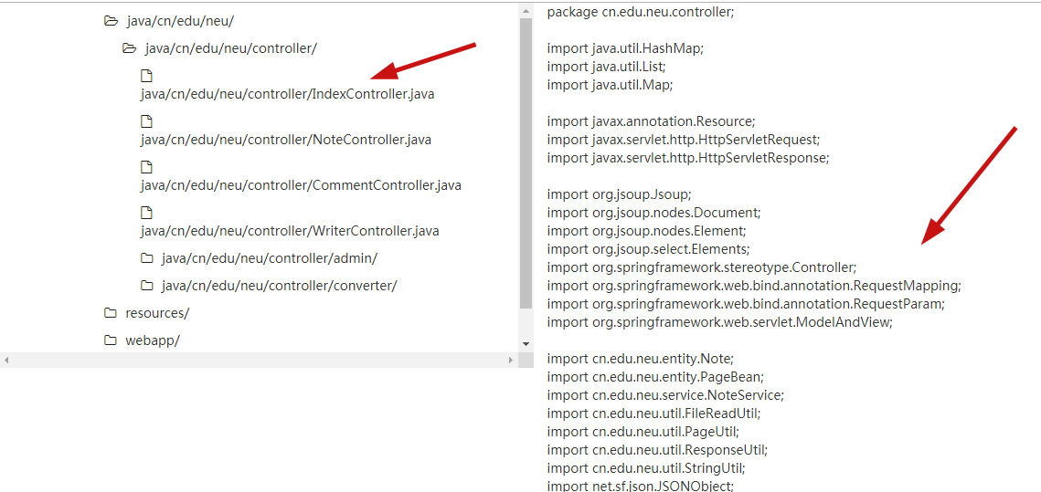Click the servlet.ModelAndView import line
This screenshot has height=492, width=1041.
tap(720, 322)
